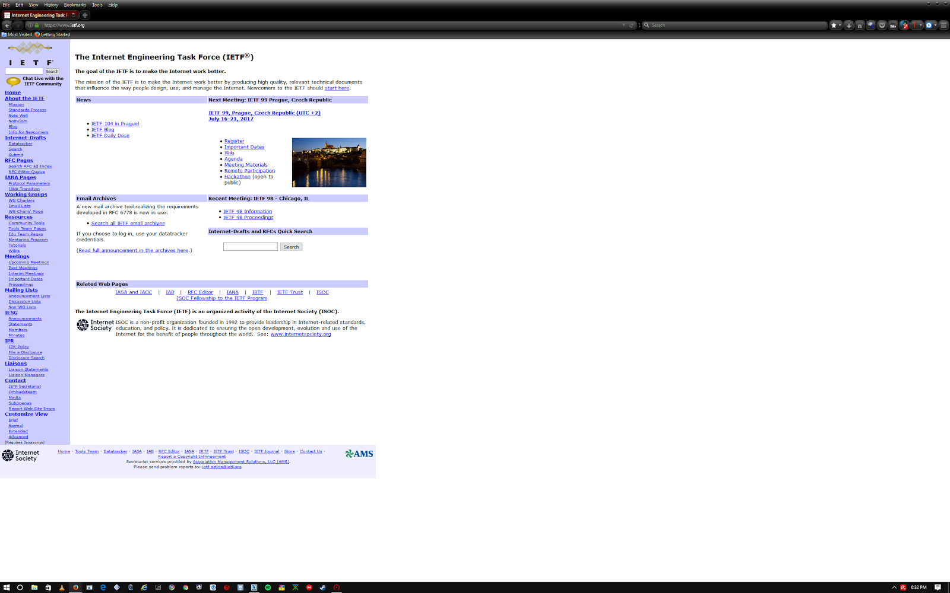The width and height of the screenshot is (950, 593).
Task: Open 'Search all IETF email archives' link
Action: (128, 224)
